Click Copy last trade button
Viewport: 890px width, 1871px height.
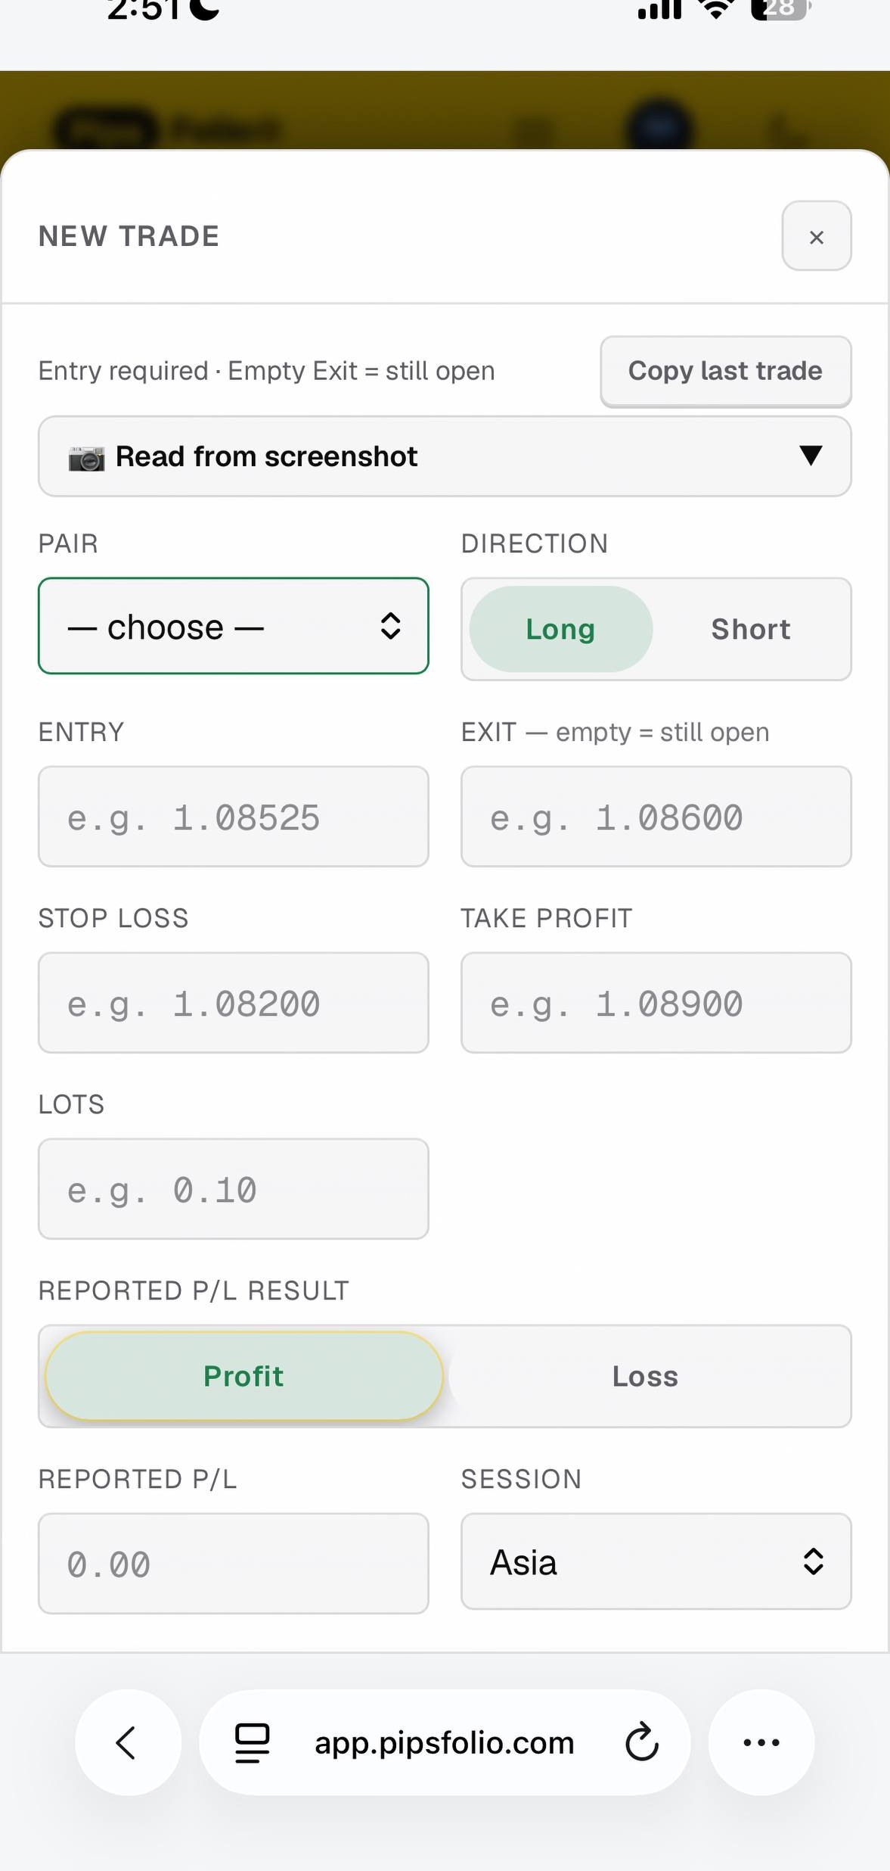click(726, 371)
